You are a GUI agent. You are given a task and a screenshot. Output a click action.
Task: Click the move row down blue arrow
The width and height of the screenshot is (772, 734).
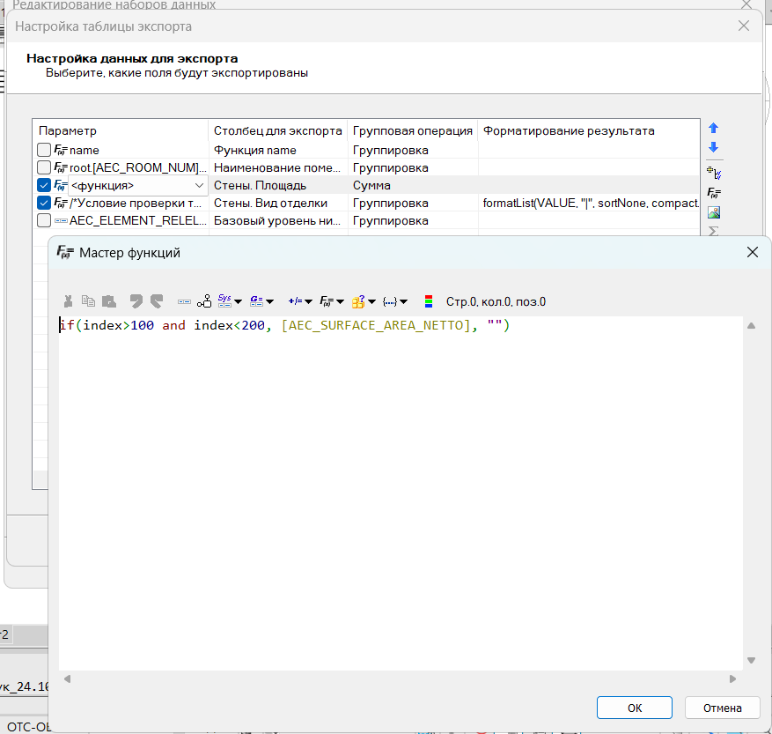click(714, 148)
